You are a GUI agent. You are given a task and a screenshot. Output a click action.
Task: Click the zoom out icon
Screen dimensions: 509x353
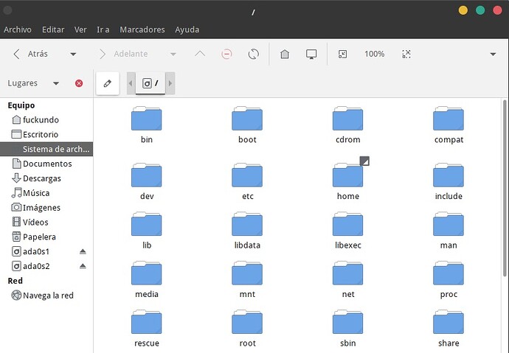(342, 54)
